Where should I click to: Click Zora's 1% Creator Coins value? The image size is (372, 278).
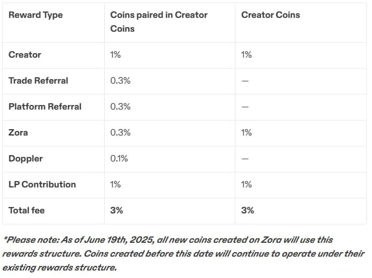tap(246, 133)
